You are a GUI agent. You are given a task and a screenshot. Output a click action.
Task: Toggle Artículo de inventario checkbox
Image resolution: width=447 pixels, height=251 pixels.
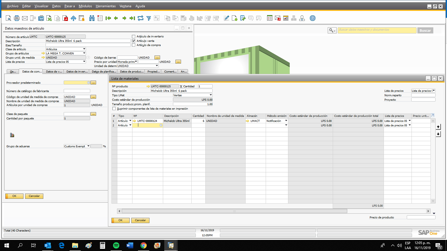click(134, 37)
